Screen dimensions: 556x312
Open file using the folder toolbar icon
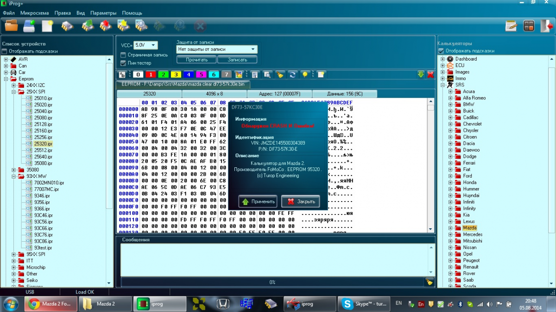coord(11,25)
